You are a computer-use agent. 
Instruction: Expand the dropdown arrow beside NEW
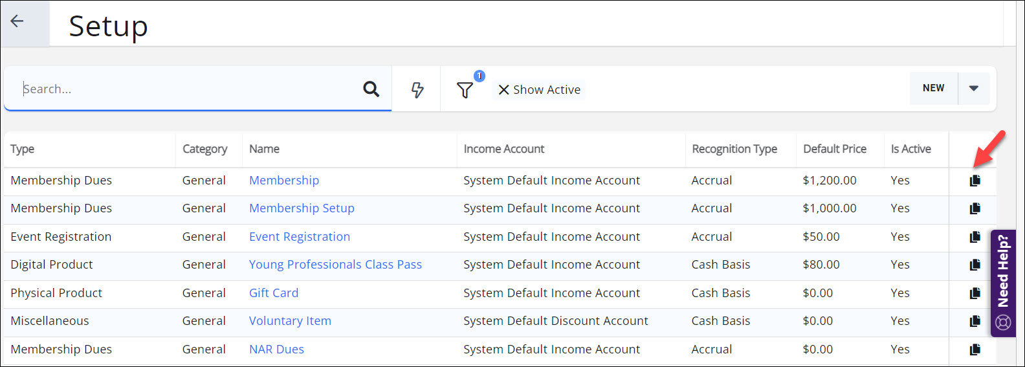click(x=973, y=88)
